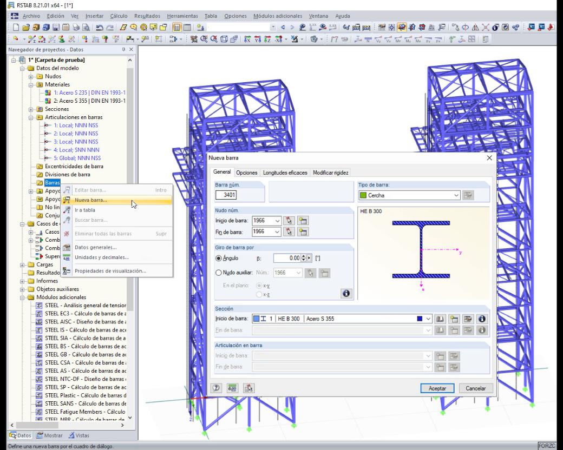Pick start node graphically beside Inicio de barra

pyautogui.click(x=289, y=221)
